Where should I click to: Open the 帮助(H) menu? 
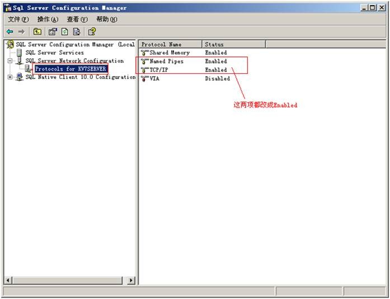pyautogui.click(x=107, y=19)
